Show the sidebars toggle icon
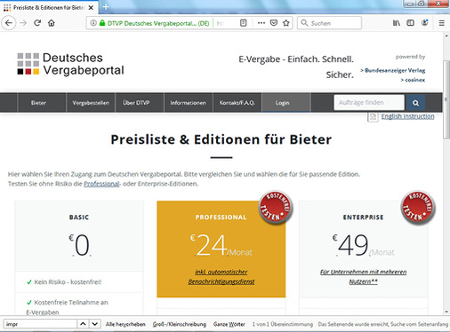The height and width of the screenshot is (332, 450). (x=410, y=23)
